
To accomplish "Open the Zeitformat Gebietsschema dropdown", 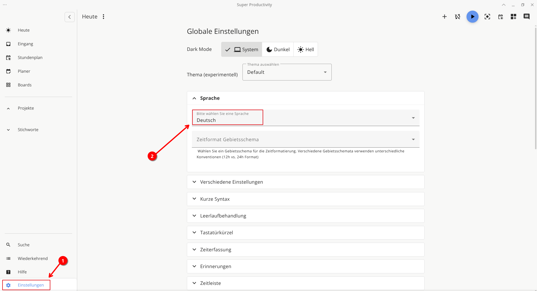I will (305, 139).
